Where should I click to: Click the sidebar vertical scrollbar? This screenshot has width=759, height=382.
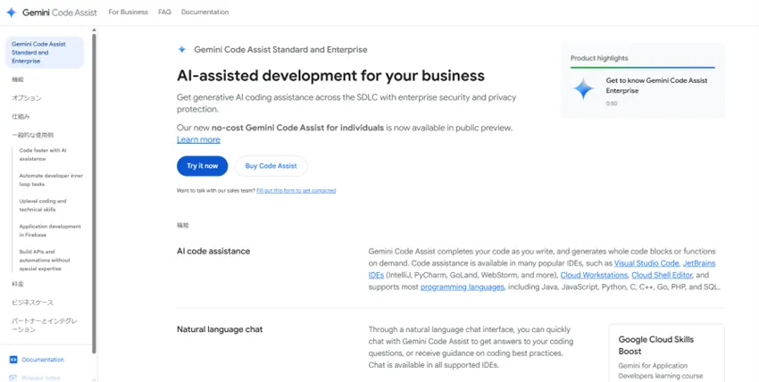click(x=94, y=194)
